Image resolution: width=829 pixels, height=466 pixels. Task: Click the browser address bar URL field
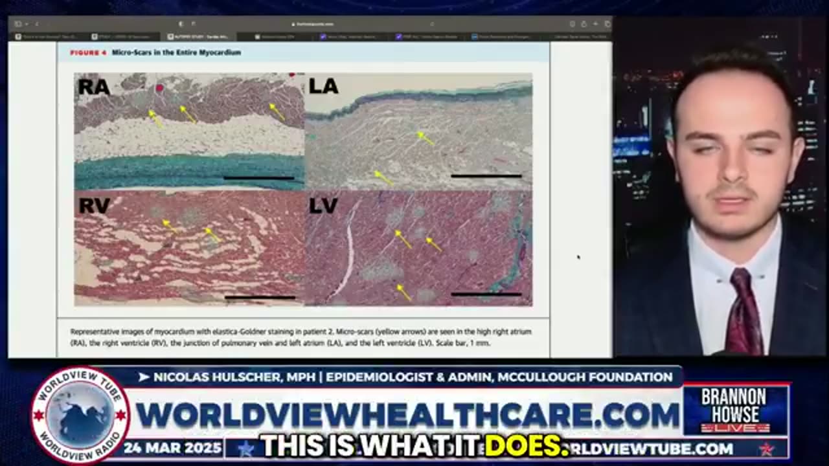313,24
